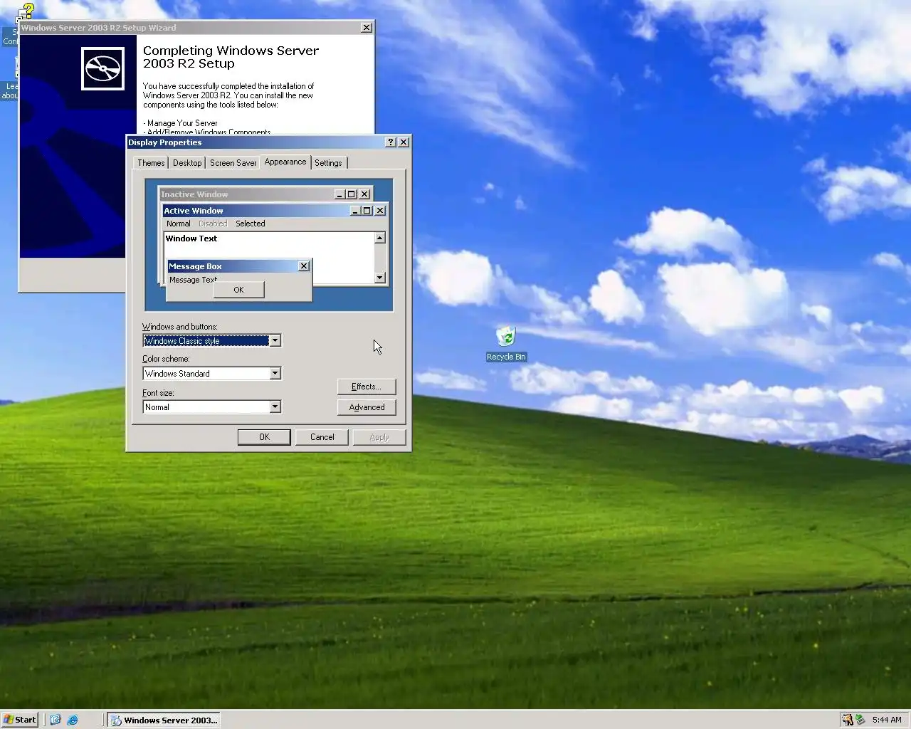Switch to the Screen Saver tab

(x=233, y=163)
